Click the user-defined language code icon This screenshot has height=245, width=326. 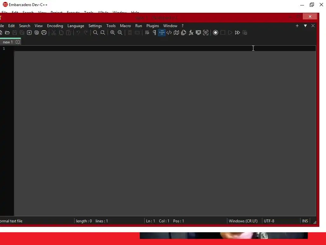click(x=169, y=33)
